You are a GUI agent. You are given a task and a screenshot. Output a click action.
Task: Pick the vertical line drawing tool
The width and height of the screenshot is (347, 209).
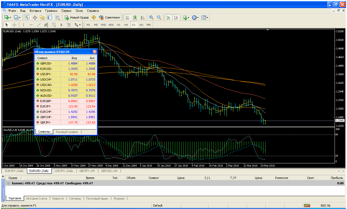pyautogui.click(x=23, y=25)
